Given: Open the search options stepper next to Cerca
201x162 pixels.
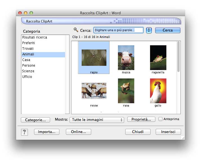Looking at the screenshot, I should [149, 30].
